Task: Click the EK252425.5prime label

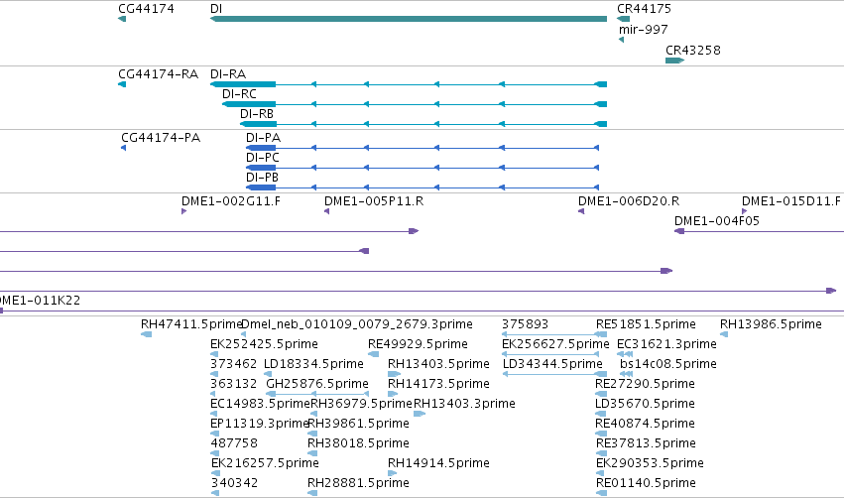Action: [x=264, y=344]
